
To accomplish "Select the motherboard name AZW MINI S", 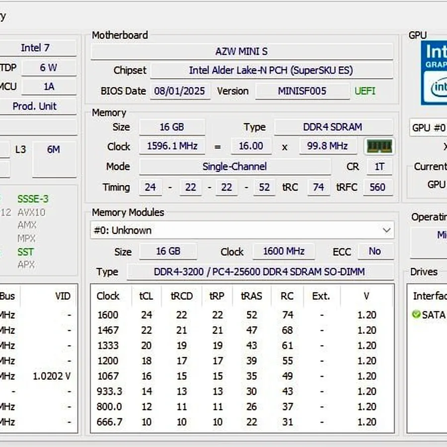I will [x=242, y=52].
